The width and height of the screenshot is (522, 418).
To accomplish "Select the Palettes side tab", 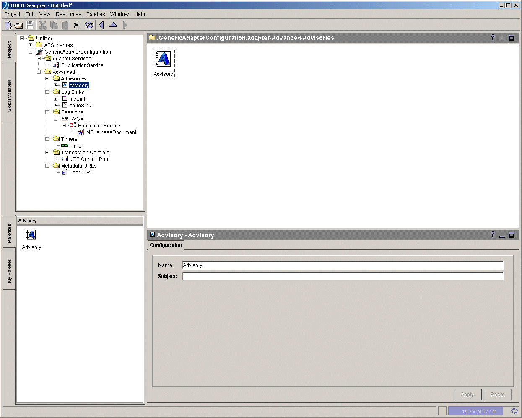I will click(x=9, y=233).
